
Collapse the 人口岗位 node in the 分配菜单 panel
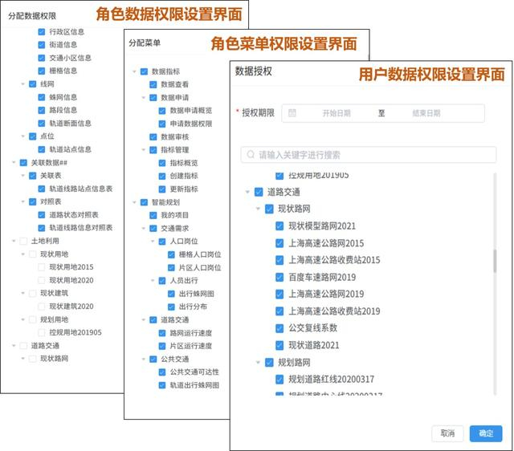click(x=153, y=242)
